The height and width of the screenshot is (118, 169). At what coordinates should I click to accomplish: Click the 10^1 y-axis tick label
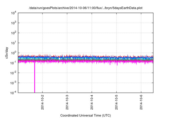(14, 43)
